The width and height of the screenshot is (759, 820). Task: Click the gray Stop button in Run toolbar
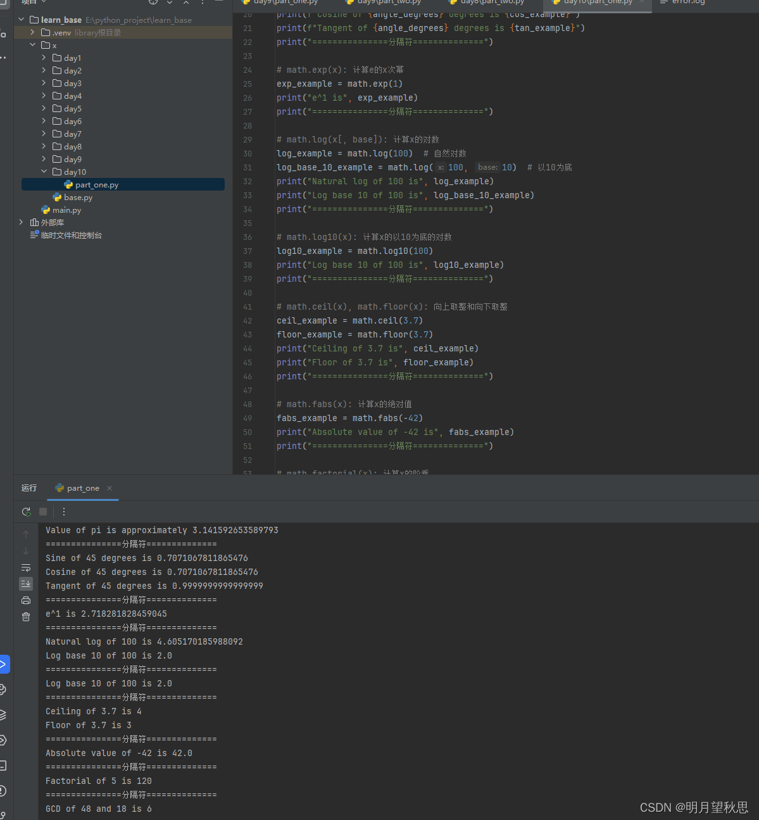coord(43,512)
